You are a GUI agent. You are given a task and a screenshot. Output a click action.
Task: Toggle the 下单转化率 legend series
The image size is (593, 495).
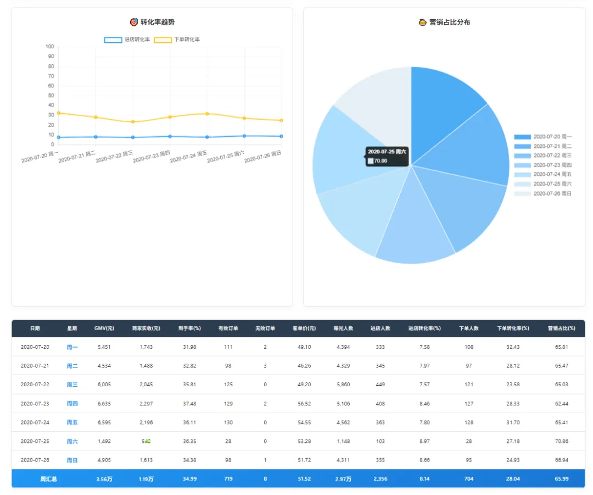click(x=177, y=40)
